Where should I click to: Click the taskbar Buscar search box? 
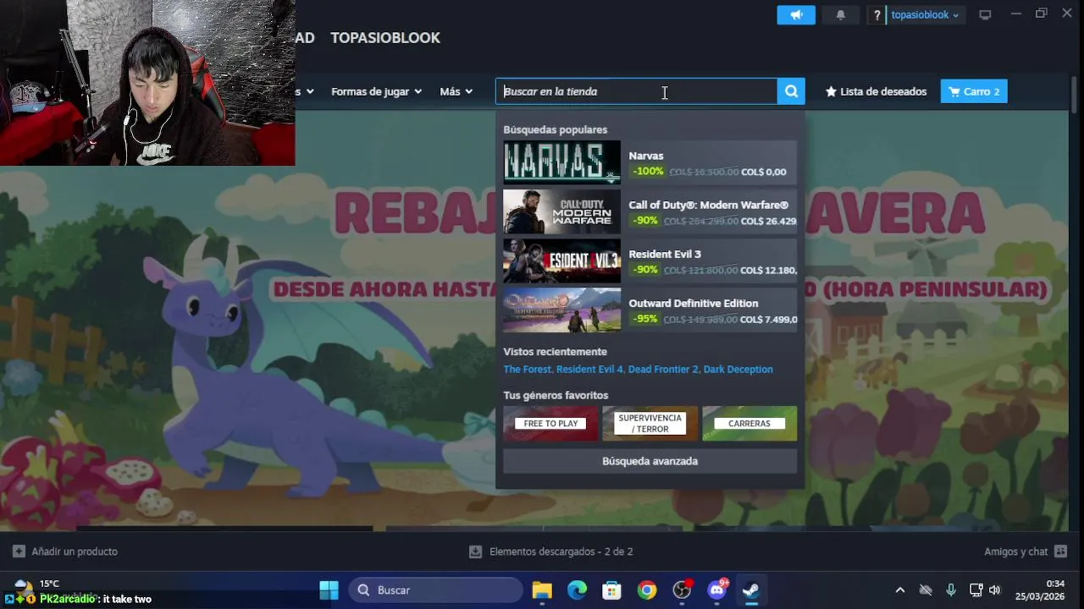[436, 590]
